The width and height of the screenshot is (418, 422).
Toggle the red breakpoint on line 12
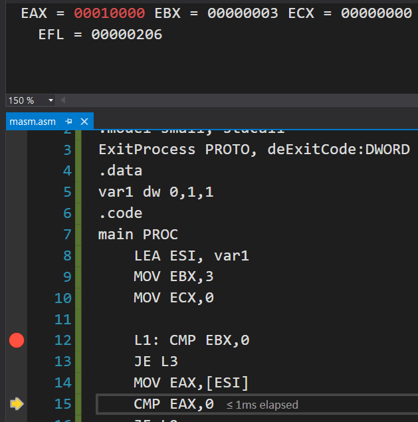(x=17, y=340)
